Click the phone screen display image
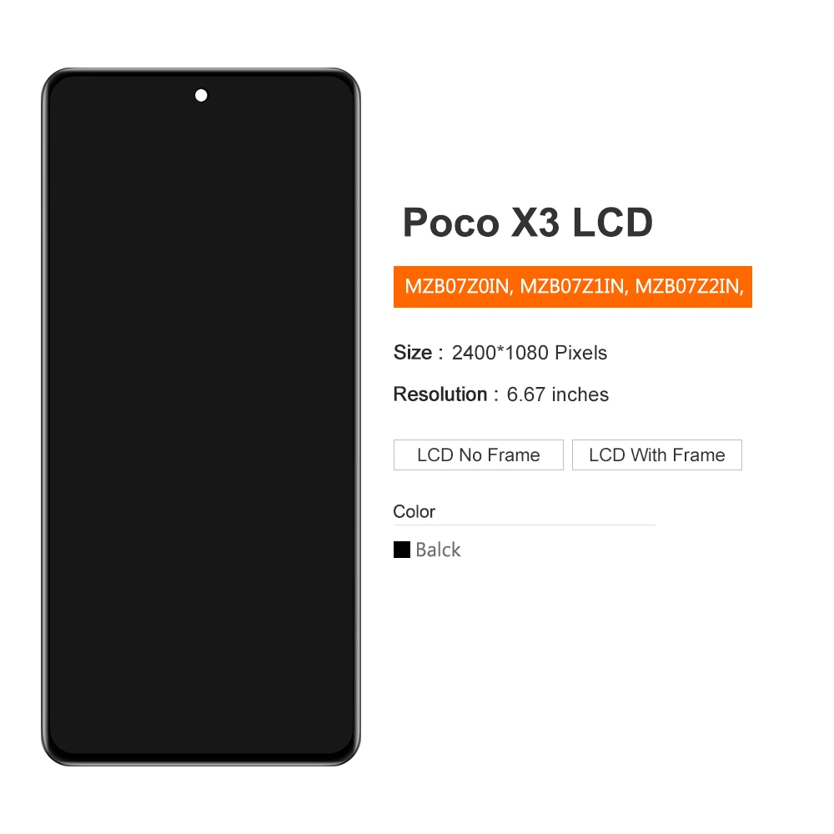 [x=201, y=417]
